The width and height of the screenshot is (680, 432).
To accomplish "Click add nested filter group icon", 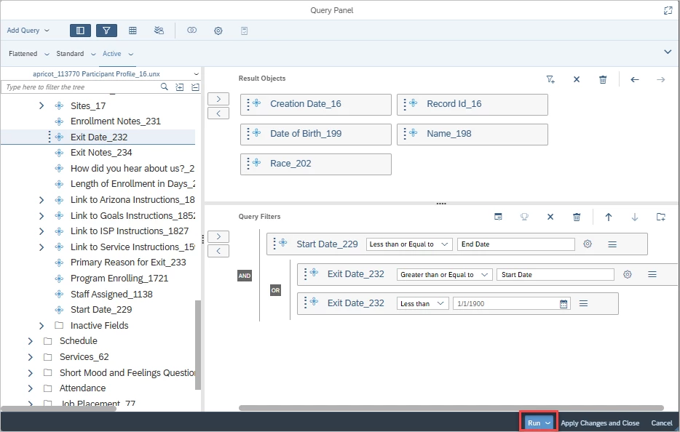I will pos(661,217).
